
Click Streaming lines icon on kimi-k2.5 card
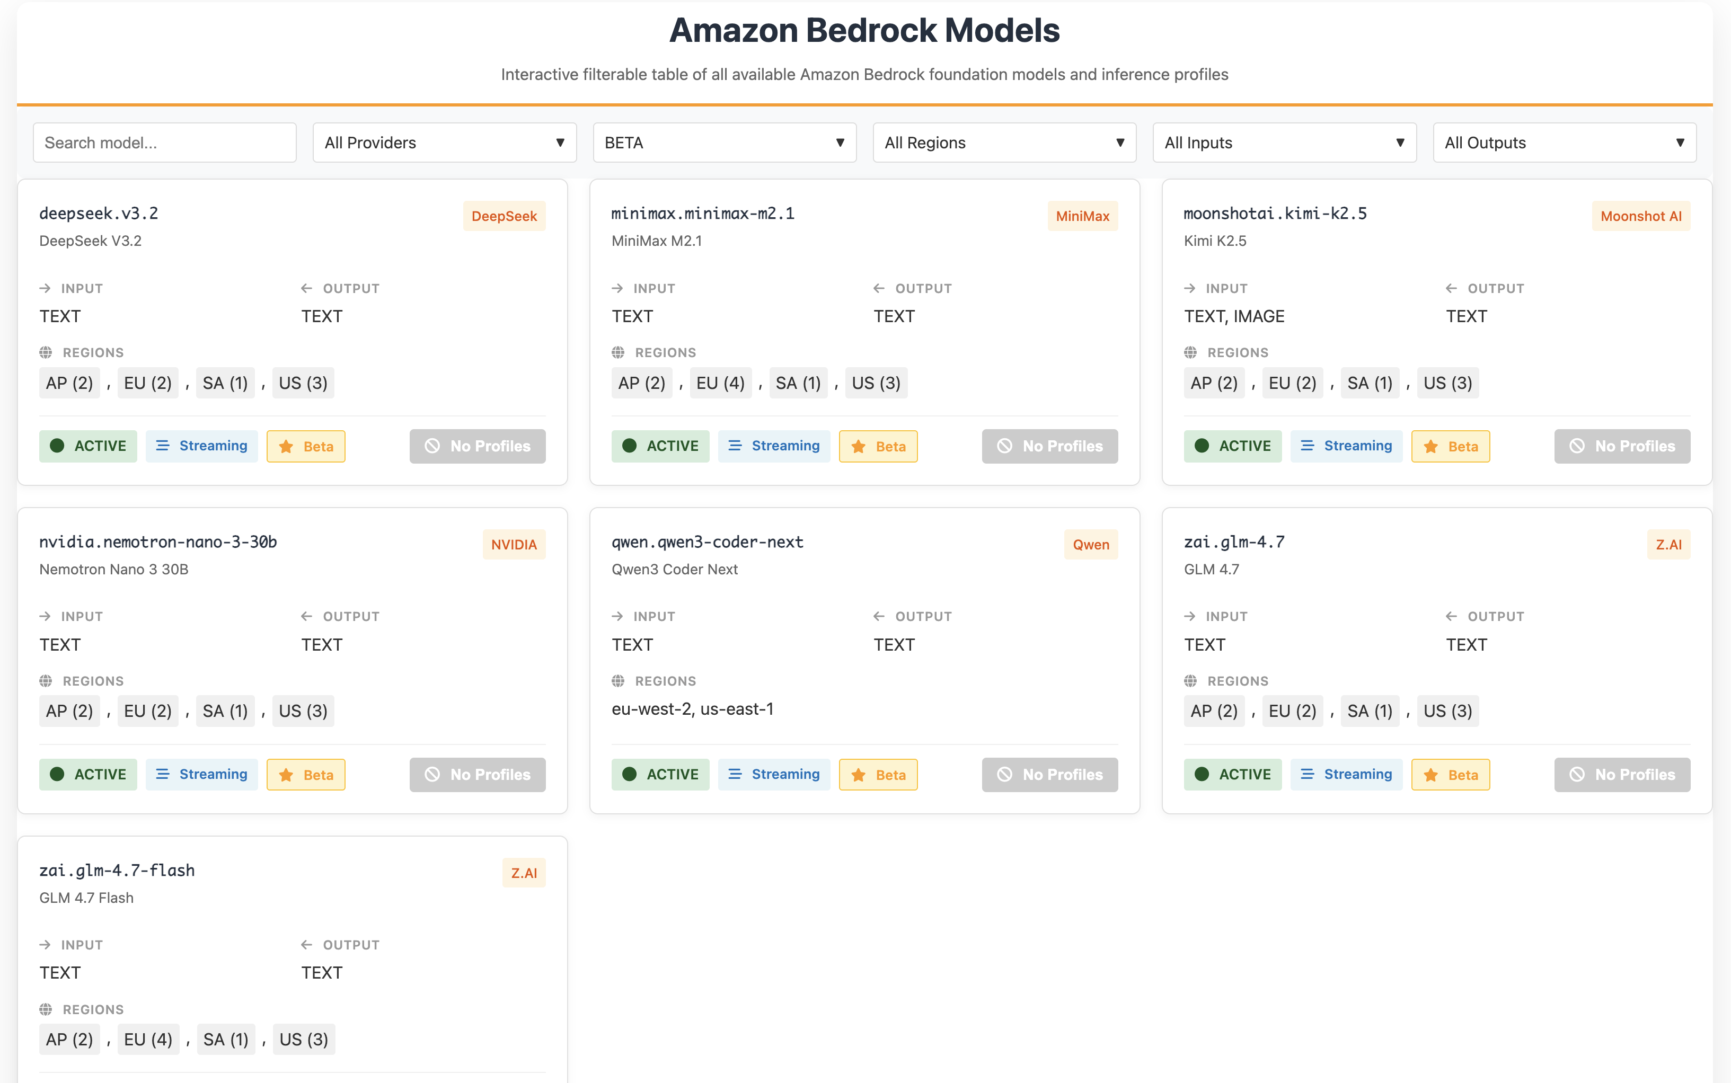tap(1308, 446)
